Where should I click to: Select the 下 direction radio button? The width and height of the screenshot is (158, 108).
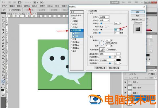tap(106, 27)
